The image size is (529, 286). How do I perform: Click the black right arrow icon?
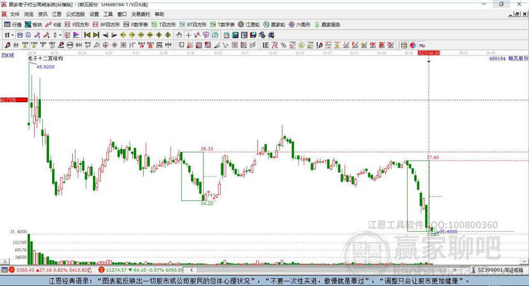(114, 35)
